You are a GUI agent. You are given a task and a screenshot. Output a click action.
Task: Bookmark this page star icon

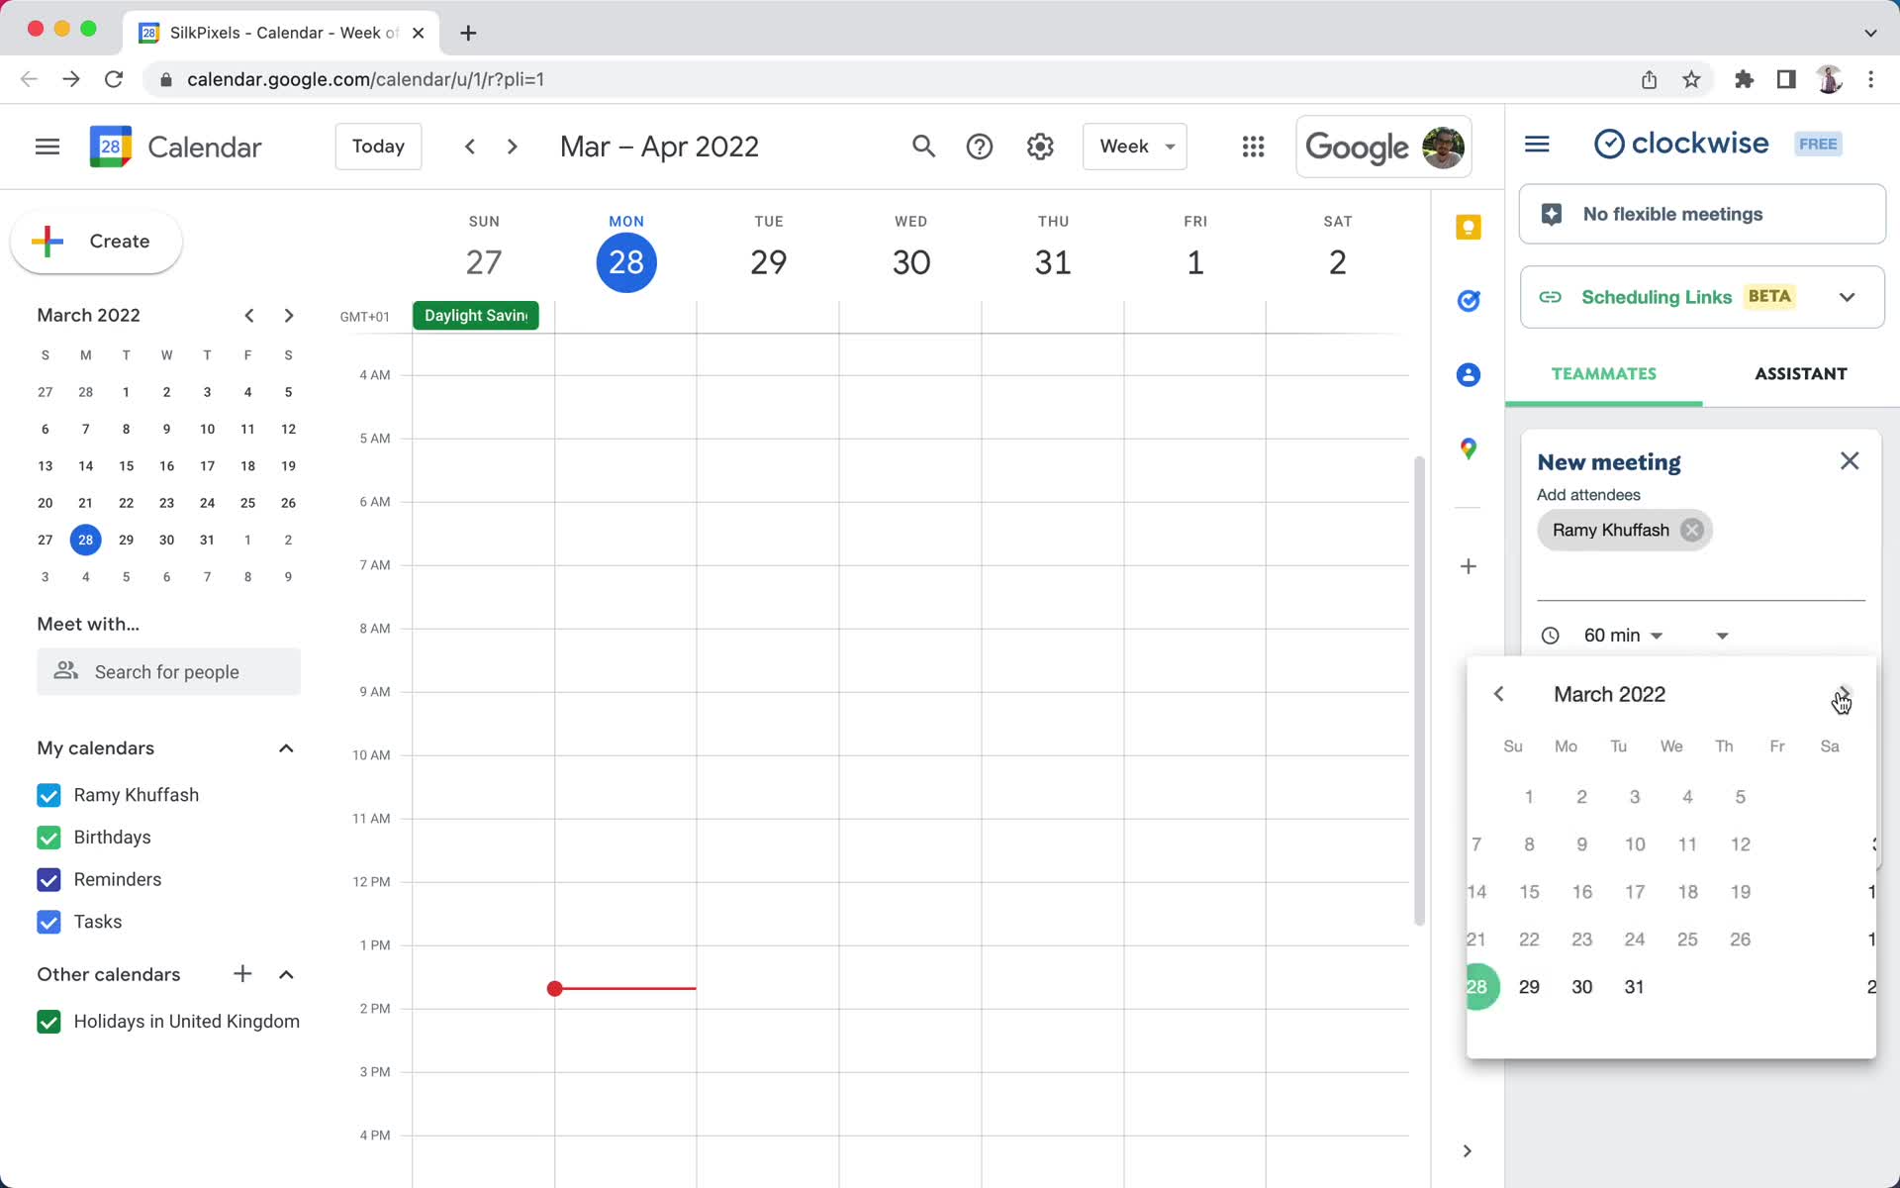point(1691,79)
